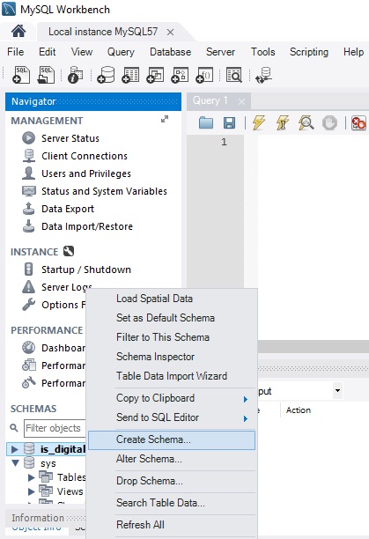
Task: Open Copy to Clipboard submenu arrow
Action: tap(246, 399)
